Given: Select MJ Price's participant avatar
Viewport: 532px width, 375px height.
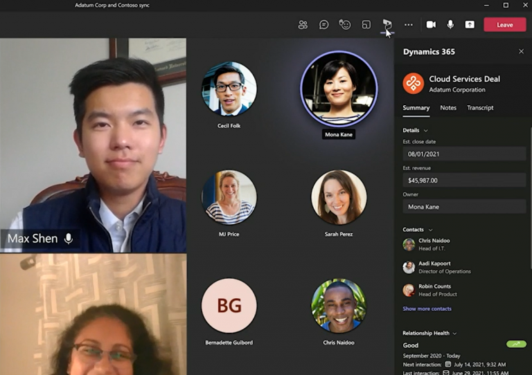Looking at the screenshot, I should tap(229, 197).
